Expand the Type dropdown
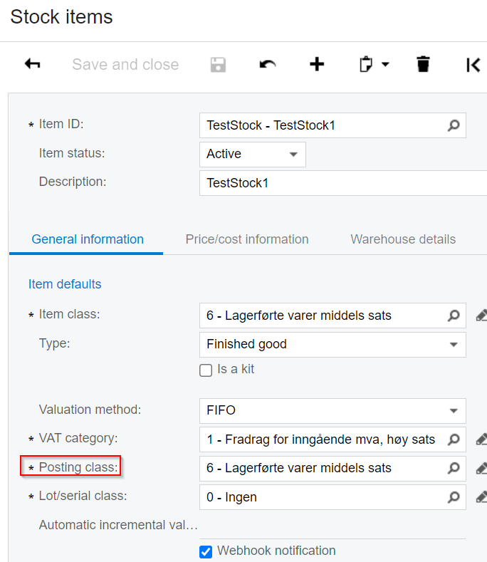The image size is (487, 562). pos(454,345)
